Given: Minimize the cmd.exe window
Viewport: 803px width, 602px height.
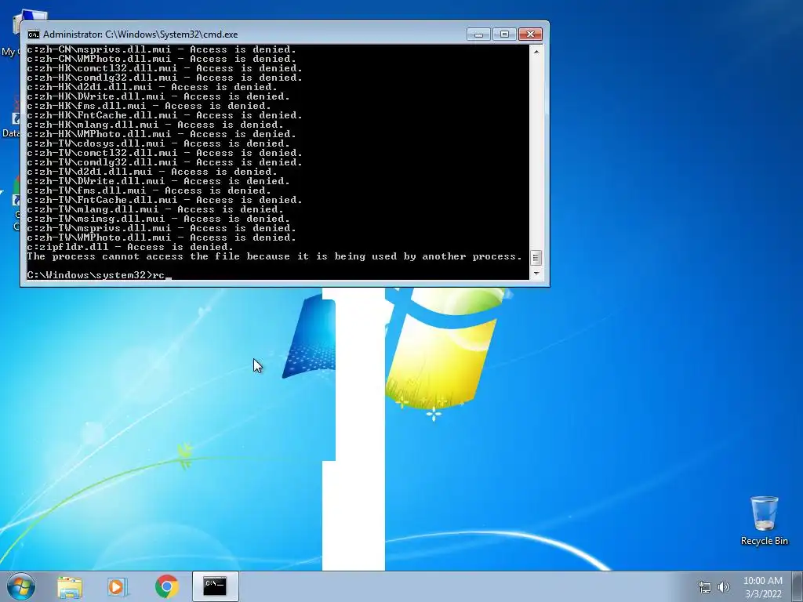Looking at the screenshot, I should (478, 34).
